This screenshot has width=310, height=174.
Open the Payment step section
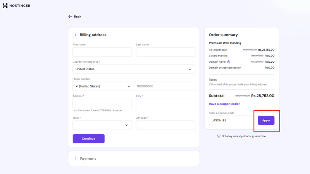[134, 159]
